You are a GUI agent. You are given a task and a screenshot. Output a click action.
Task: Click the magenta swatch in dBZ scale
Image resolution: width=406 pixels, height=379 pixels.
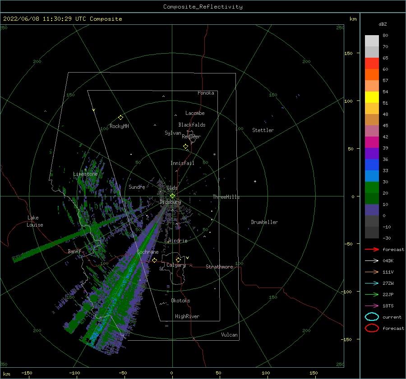pos(372,142)
